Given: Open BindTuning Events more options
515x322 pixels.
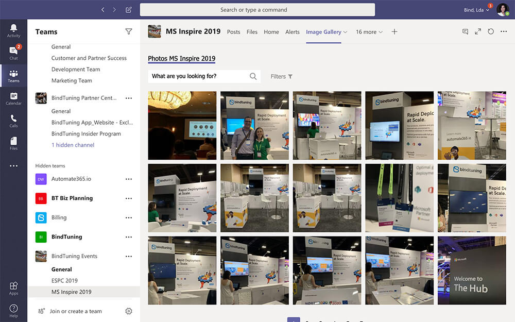Looking at the screenshot, I should pos(128,256).
